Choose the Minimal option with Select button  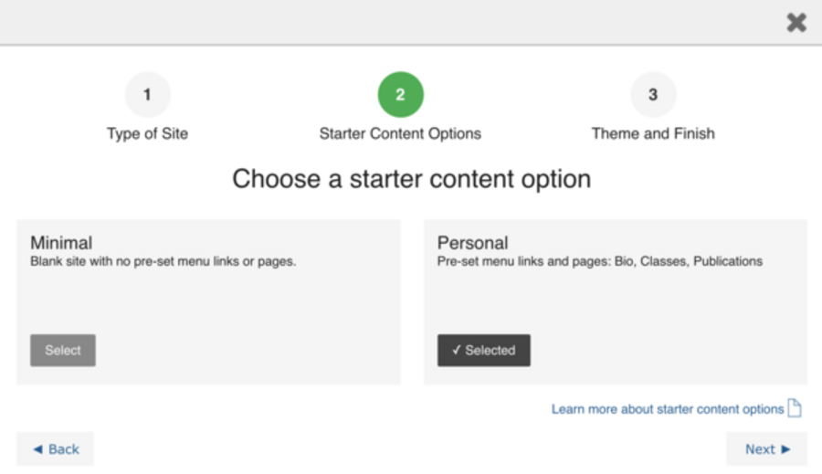pyautogui.click(x=63, y=351)
